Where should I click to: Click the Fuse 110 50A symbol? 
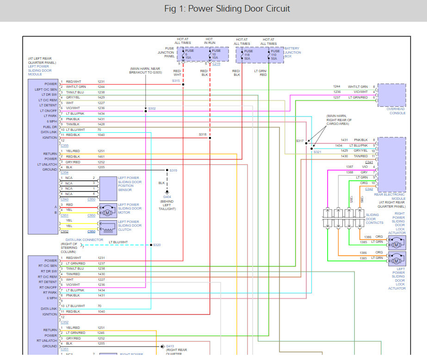coord(269,55)
